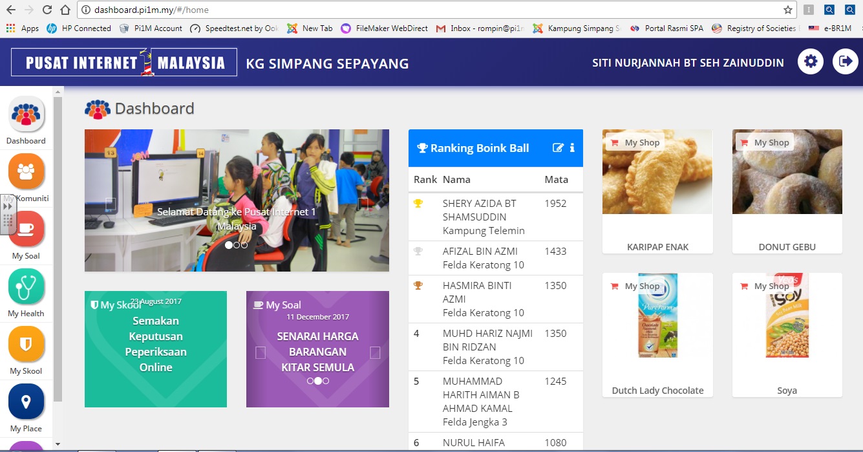
Task: Open the Inbox bookmark
Action: pos(480,28)
